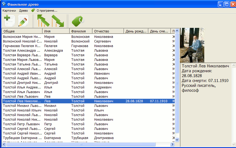
Task: Open the О программе... menu item
Action: (x=47, y=11)
